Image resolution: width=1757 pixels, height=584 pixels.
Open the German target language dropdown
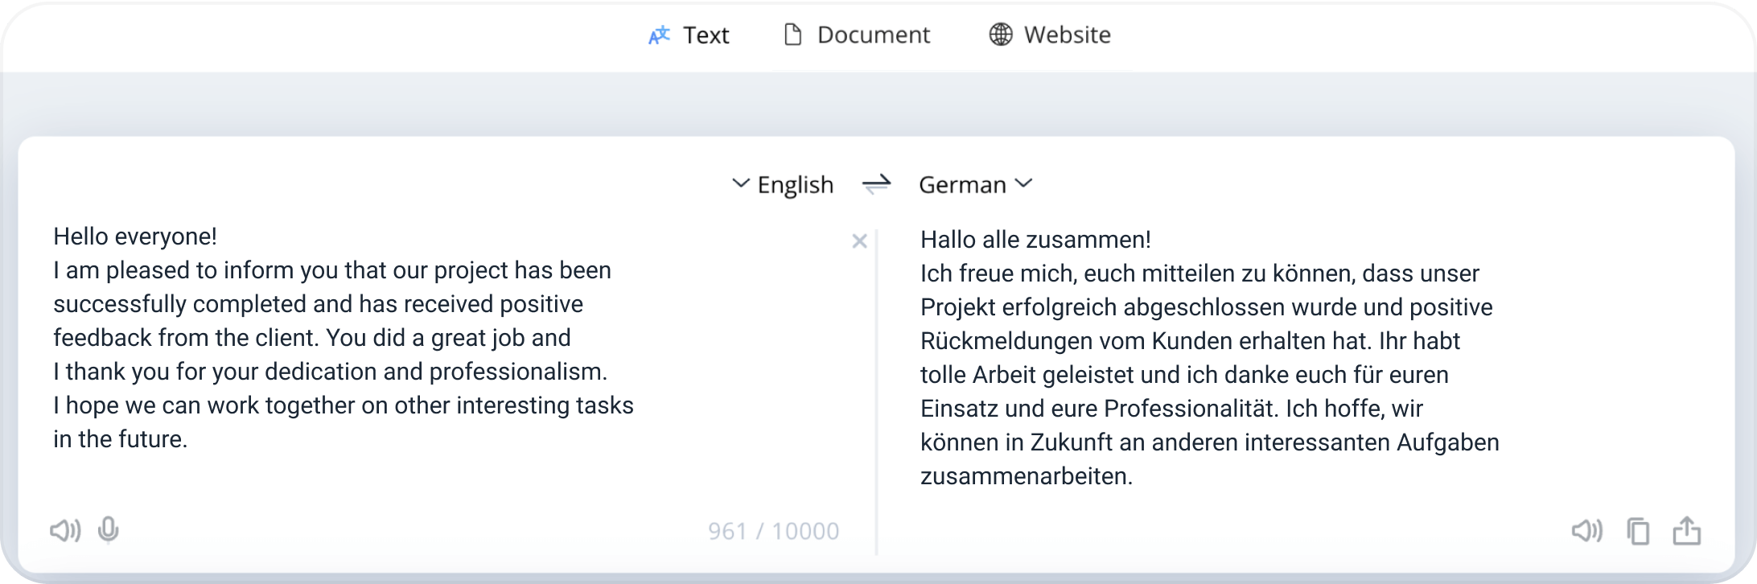click(x=975, y=185)
